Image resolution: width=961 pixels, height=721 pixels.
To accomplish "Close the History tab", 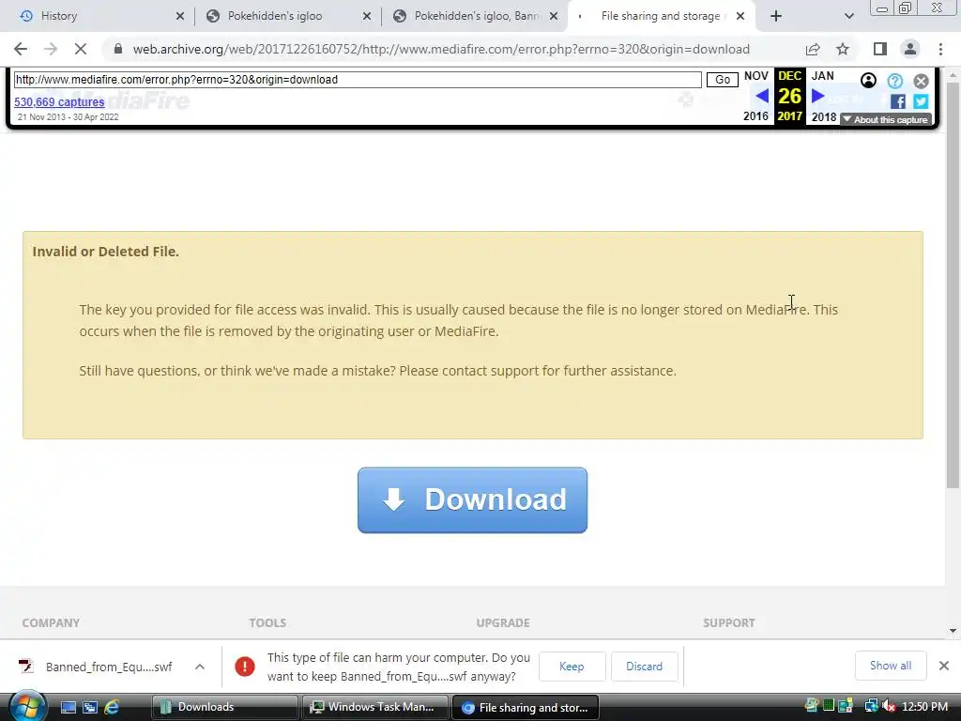I will click(180, 16).
